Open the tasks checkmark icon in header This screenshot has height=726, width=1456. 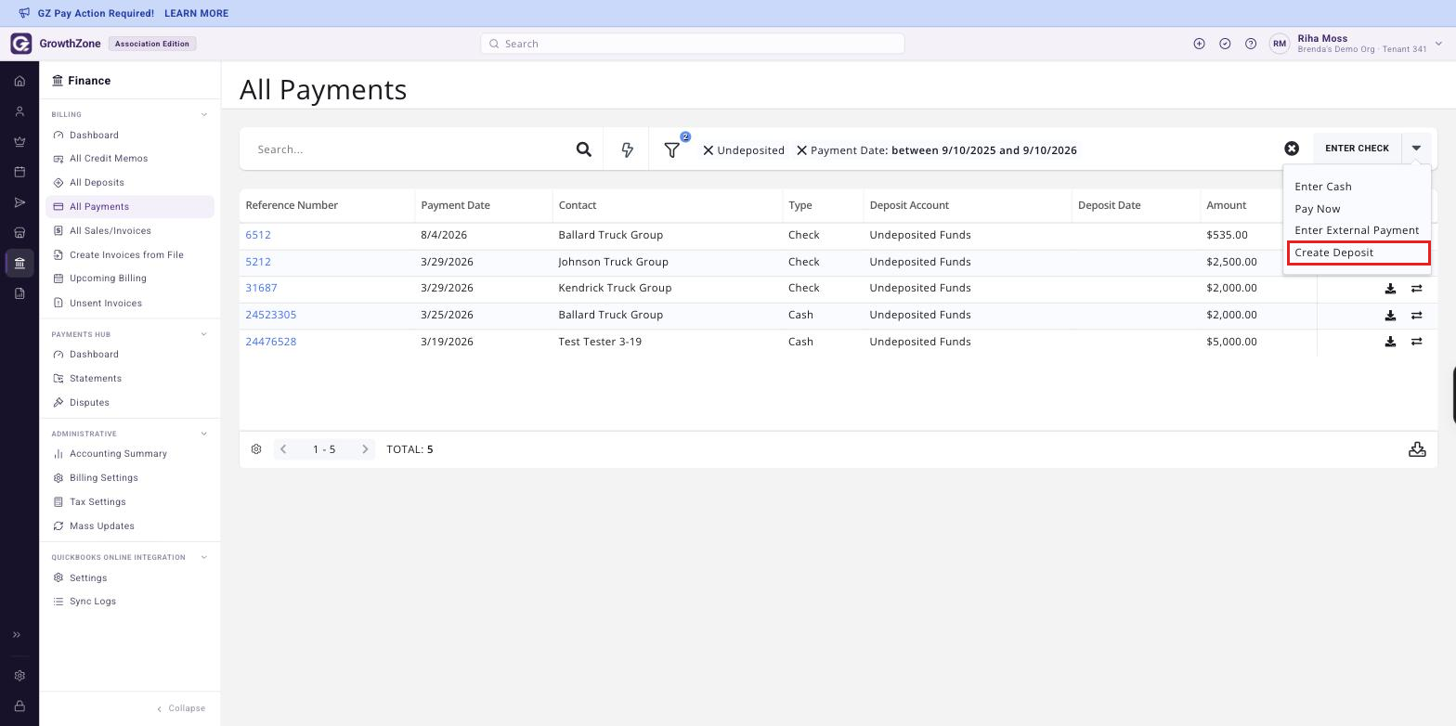[x=1225, y=44]
